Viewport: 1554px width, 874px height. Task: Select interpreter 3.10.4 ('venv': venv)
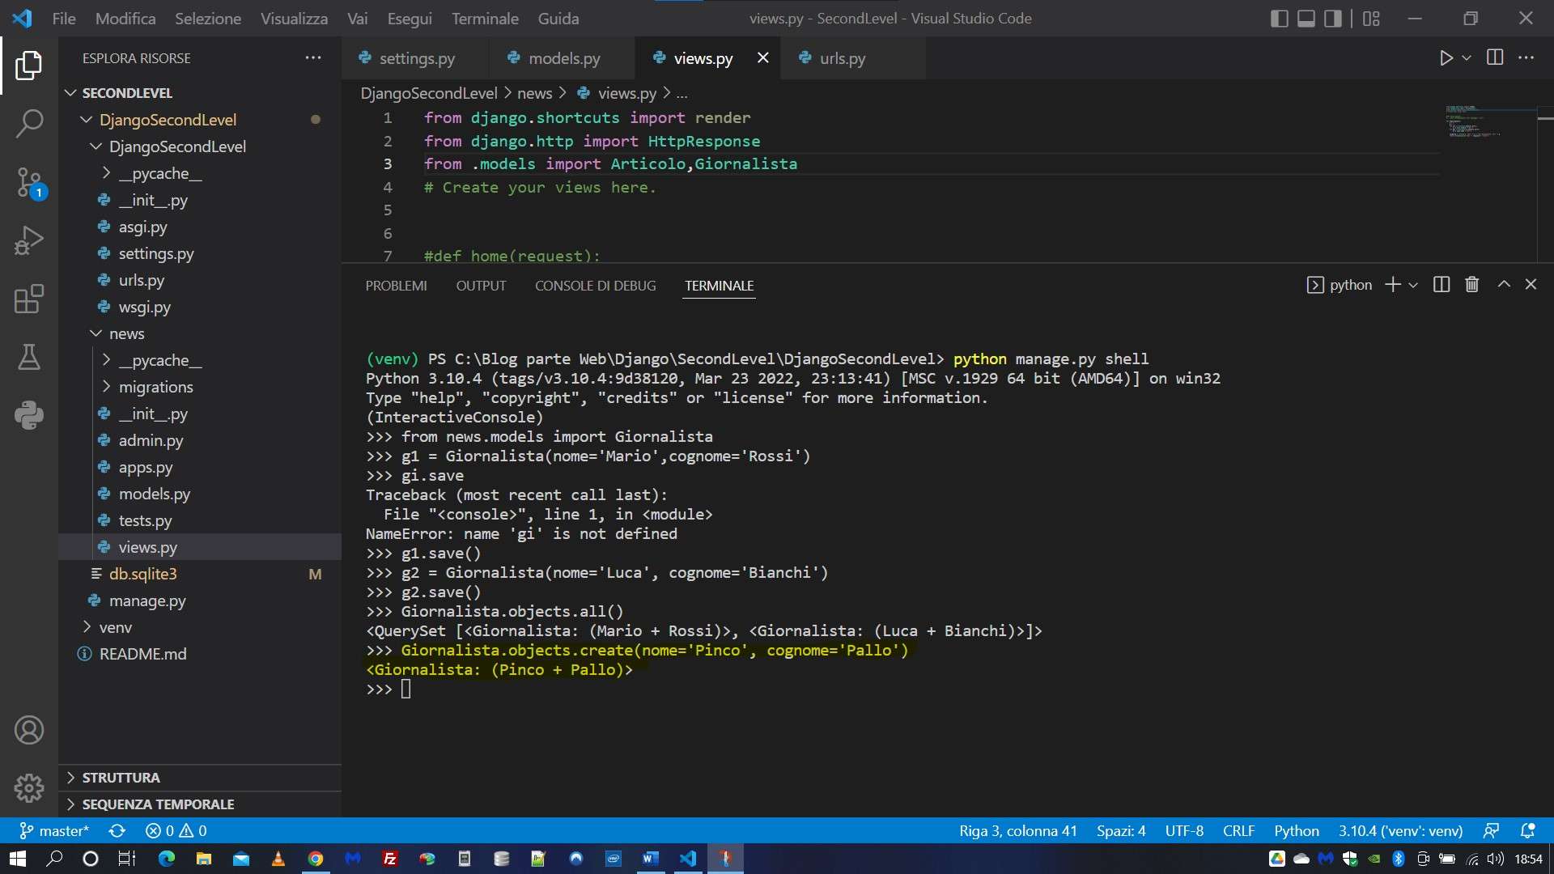click(x=1400, y=830)
